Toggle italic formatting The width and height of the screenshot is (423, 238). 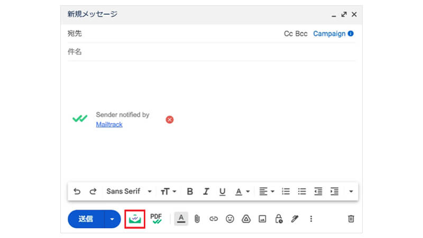pos(206,191)
